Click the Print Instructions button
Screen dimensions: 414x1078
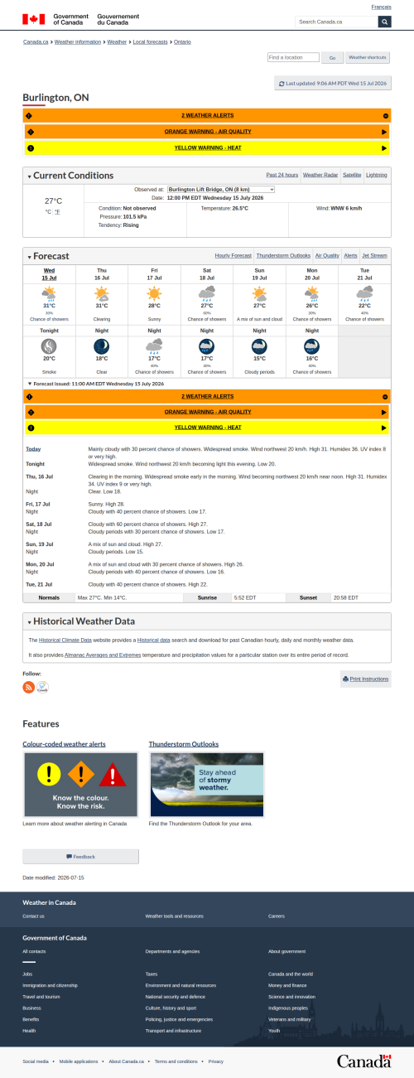point(365,679)
